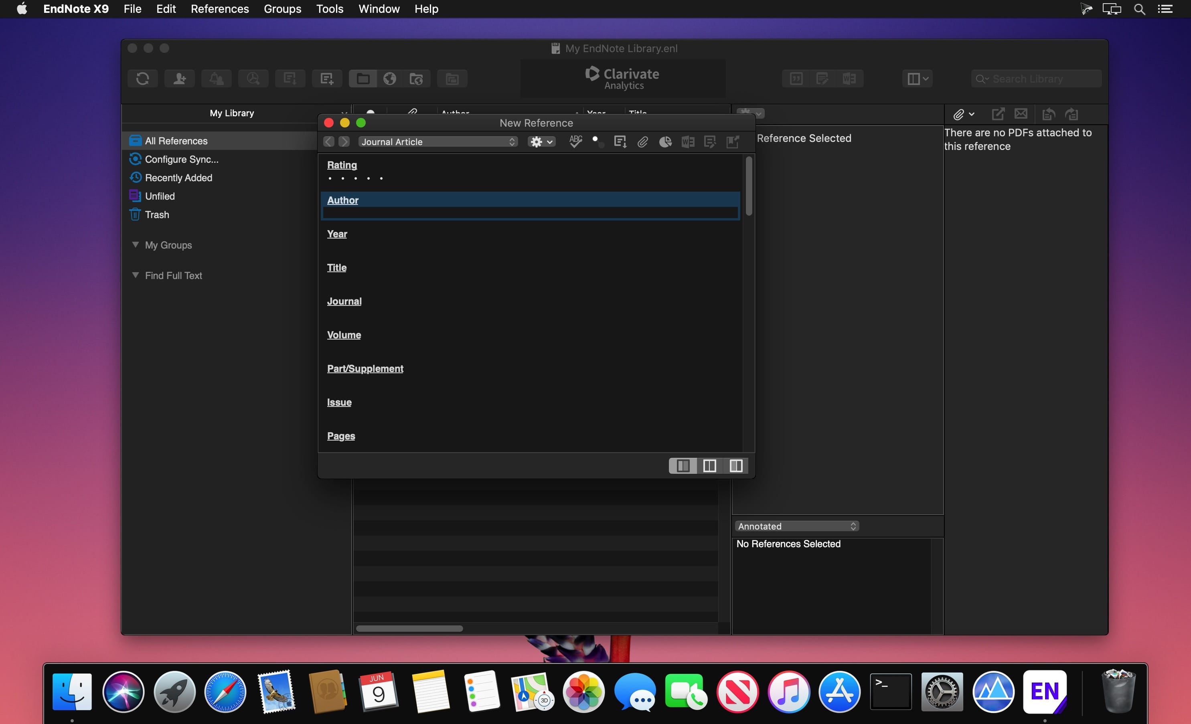
Task: Open the attach PDF paperclip dropdown
Action: pyautogui.click(x=963, y=114)
